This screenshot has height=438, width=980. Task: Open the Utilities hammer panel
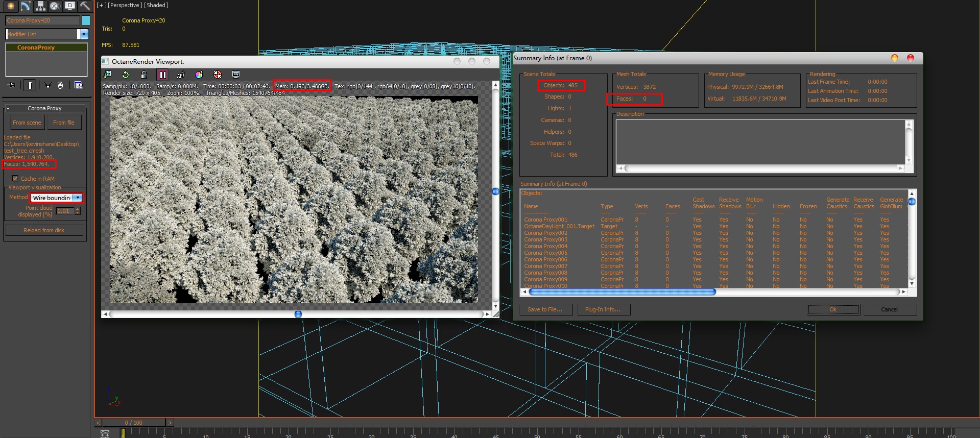[x=85, y=6]
